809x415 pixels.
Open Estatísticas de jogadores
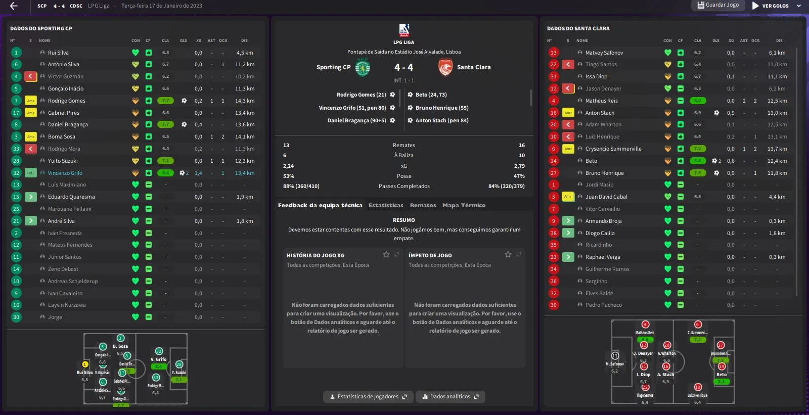[x=368, y=397]
